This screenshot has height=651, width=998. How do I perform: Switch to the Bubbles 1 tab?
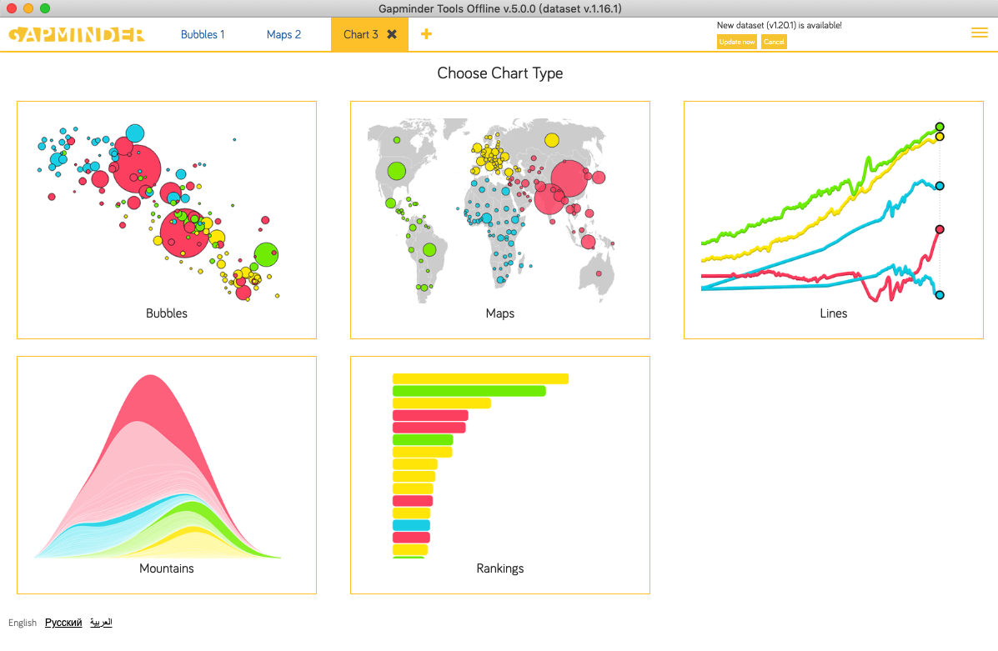pos(203,34)
